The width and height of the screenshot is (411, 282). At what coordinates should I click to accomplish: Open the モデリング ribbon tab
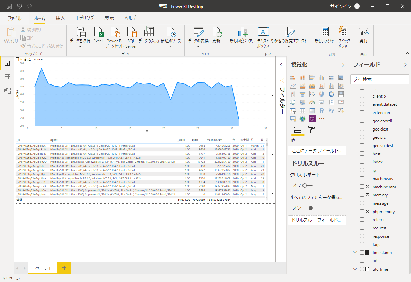[x=85, y=18]
